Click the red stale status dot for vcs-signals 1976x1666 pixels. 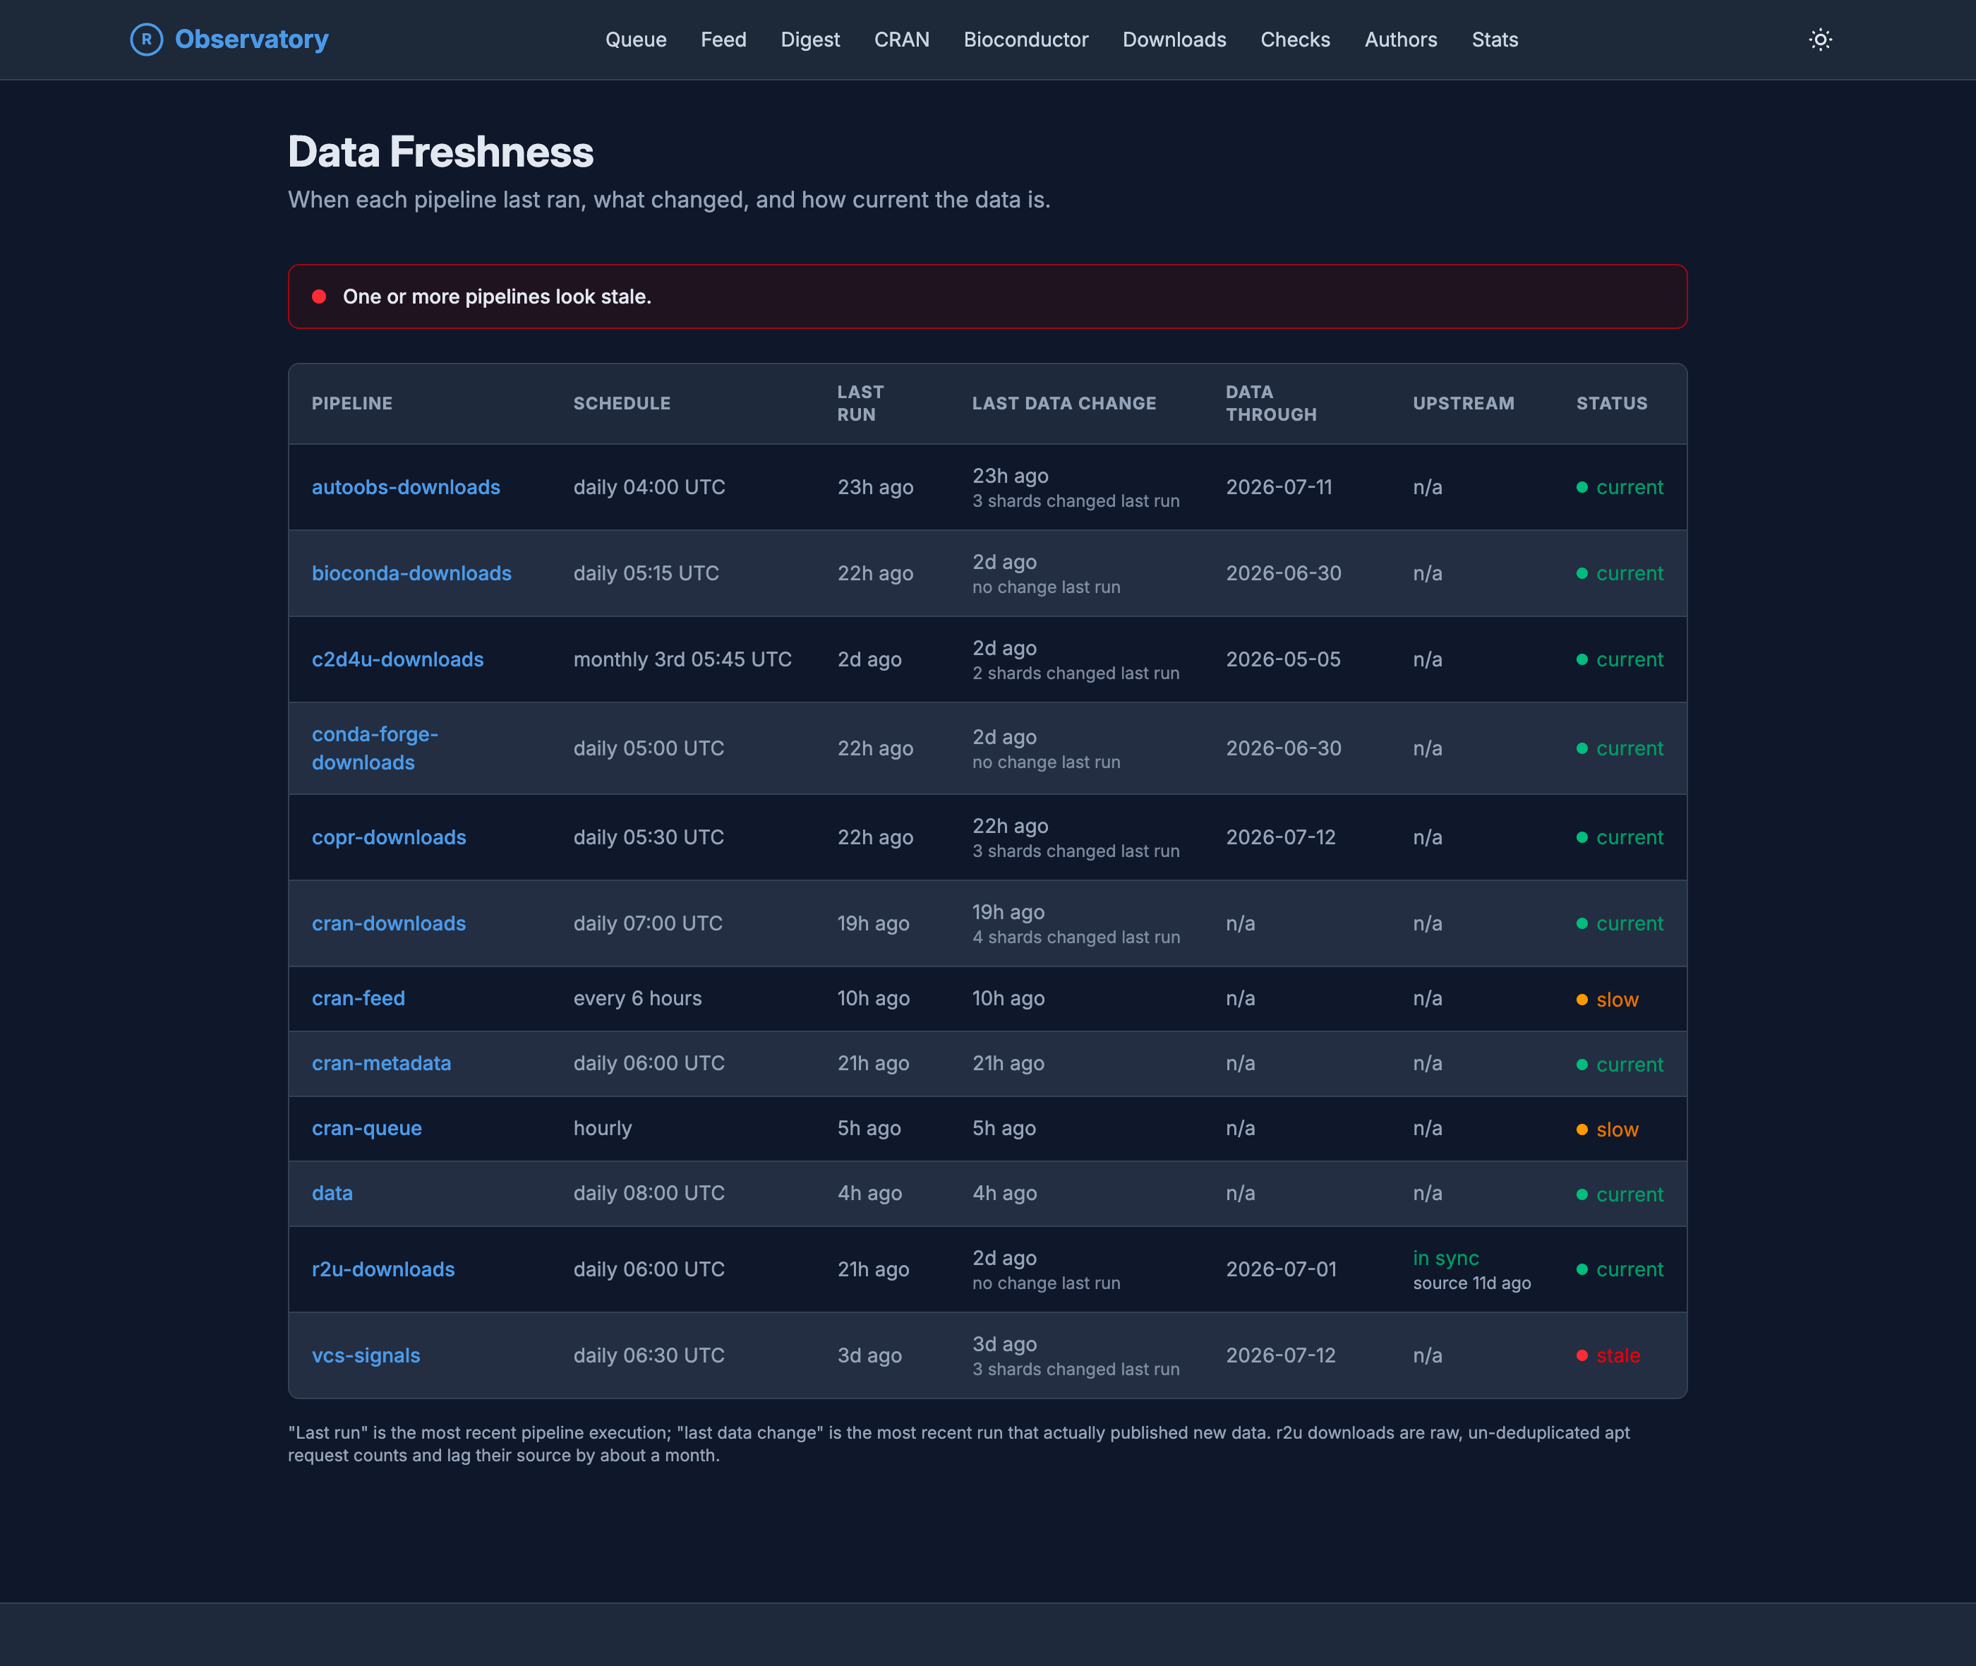pyautogui.click(x=1582, y=1355)
